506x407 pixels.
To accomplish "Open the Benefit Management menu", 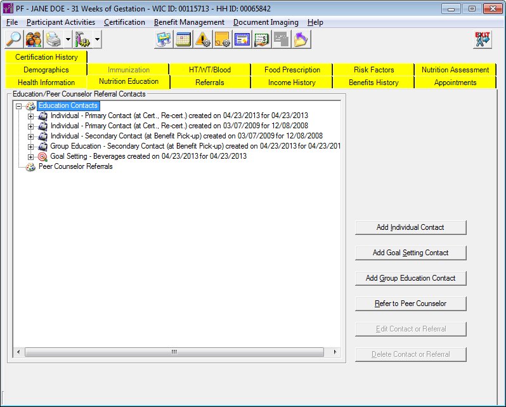I will click(189, 22).
